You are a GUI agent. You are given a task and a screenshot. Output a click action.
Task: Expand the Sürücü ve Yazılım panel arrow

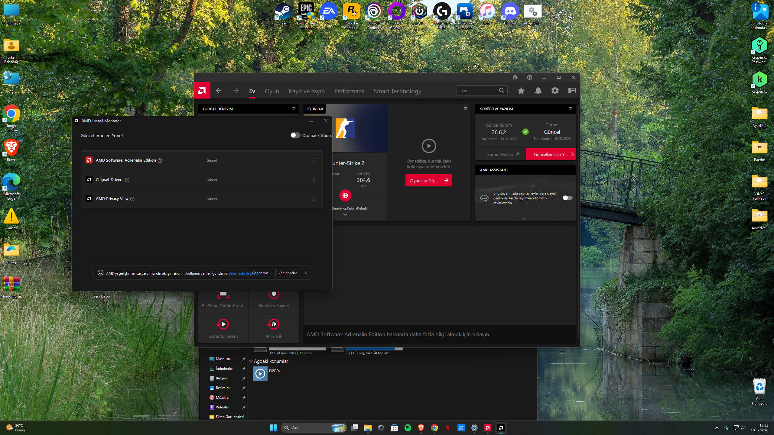click(571, 109)
